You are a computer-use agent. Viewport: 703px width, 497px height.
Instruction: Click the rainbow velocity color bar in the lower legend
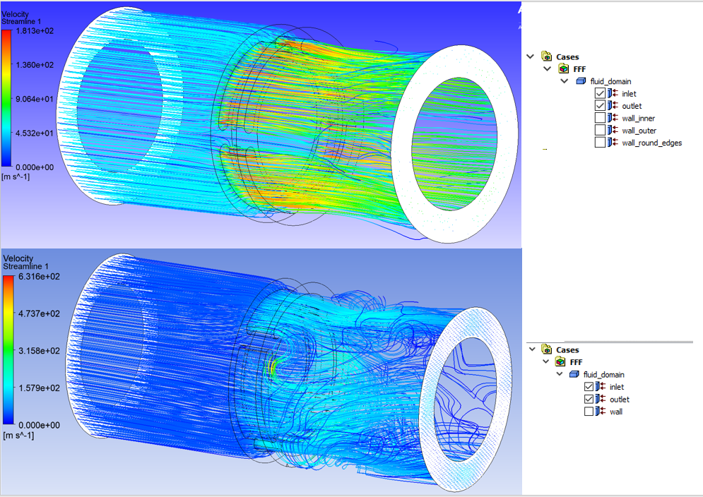click(x=8, y=350)
